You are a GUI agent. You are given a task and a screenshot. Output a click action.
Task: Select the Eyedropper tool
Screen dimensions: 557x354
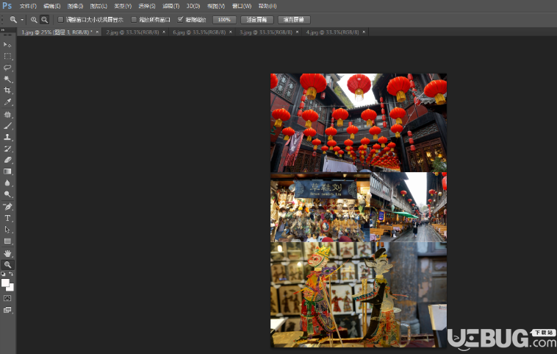[x=7, y=102]
